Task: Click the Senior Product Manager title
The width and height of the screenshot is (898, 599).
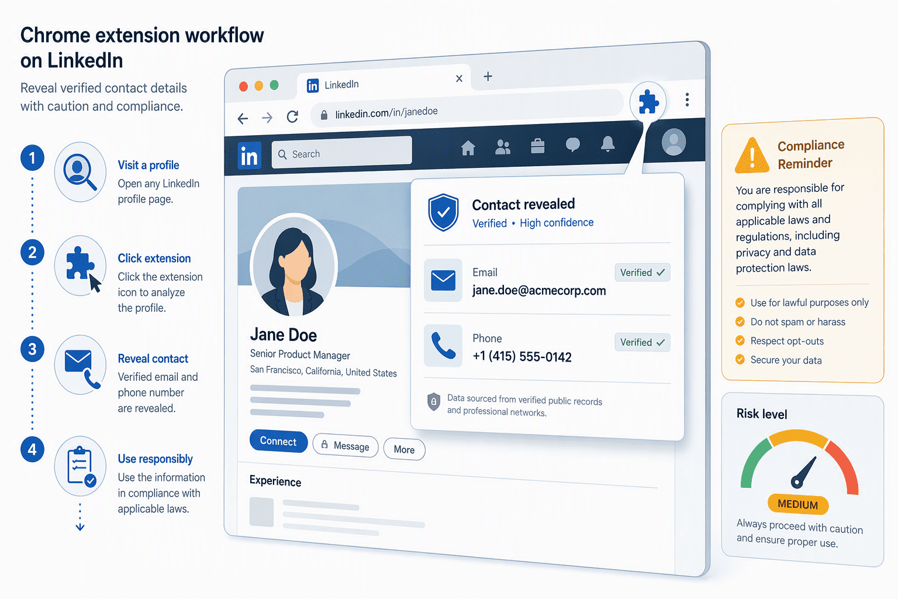Action: [300, 354]
